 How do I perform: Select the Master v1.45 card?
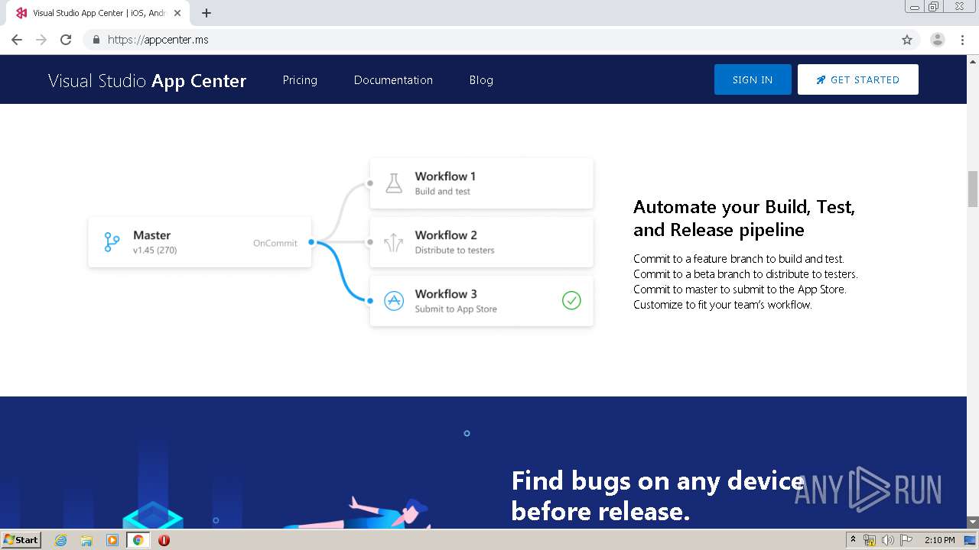[x=200, y=242]
